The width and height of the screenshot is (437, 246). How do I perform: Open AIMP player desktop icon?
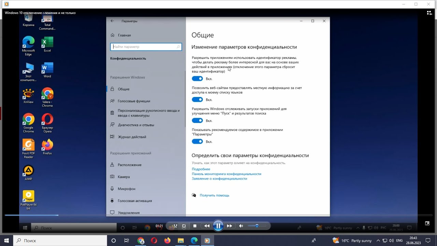point(28,173)
